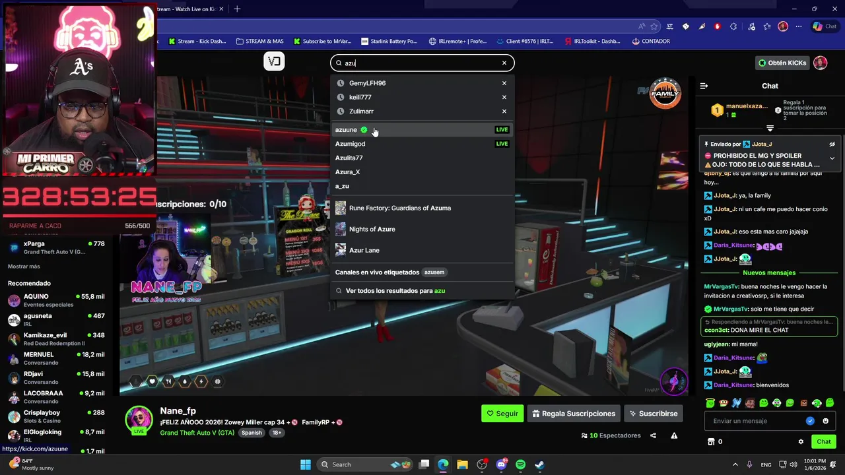Viewport: 845px width, 475px height.
Task: Open Kamikaze_evil recommended channel
Action: 56,339
